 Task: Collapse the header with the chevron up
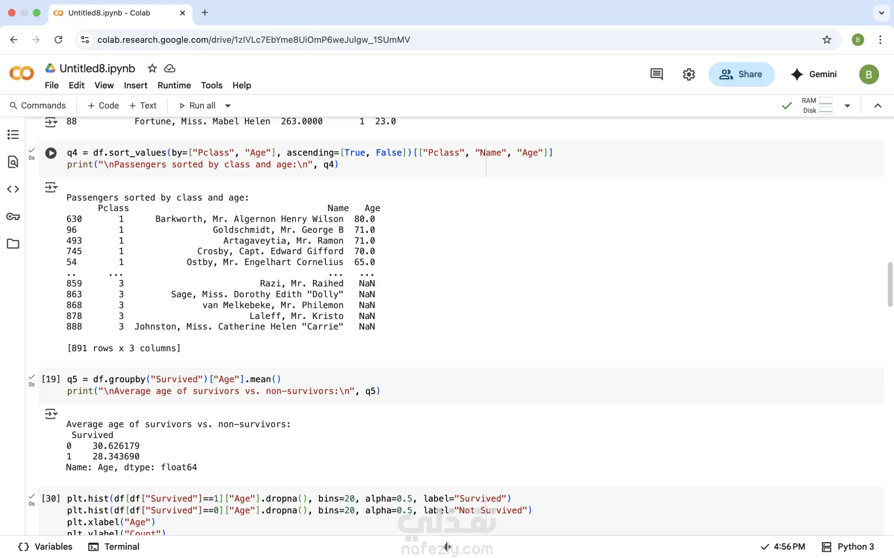click(878, 106)
